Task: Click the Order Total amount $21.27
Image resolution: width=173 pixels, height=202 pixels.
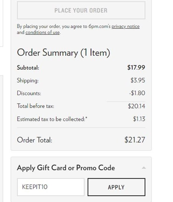Action: click(x=135, y=140)
